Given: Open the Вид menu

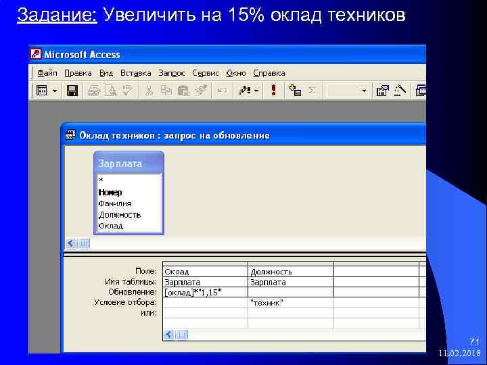Looking at the screenshot, I should pos(106,73).
